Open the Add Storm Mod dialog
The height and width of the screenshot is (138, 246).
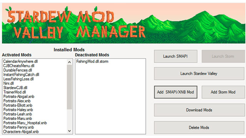click(x=223, y=92)
